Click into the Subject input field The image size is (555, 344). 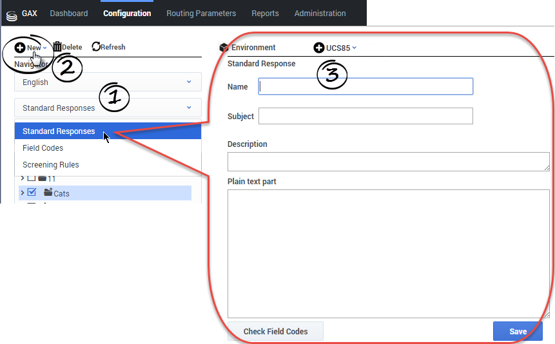coord(365,116)
